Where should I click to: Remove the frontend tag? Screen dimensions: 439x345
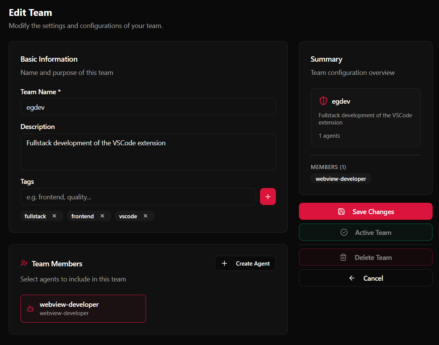coord(102,216)
